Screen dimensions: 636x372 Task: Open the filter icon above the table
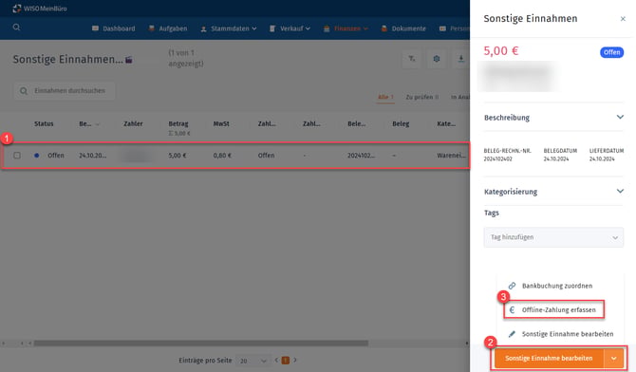[x=411, y=59]
